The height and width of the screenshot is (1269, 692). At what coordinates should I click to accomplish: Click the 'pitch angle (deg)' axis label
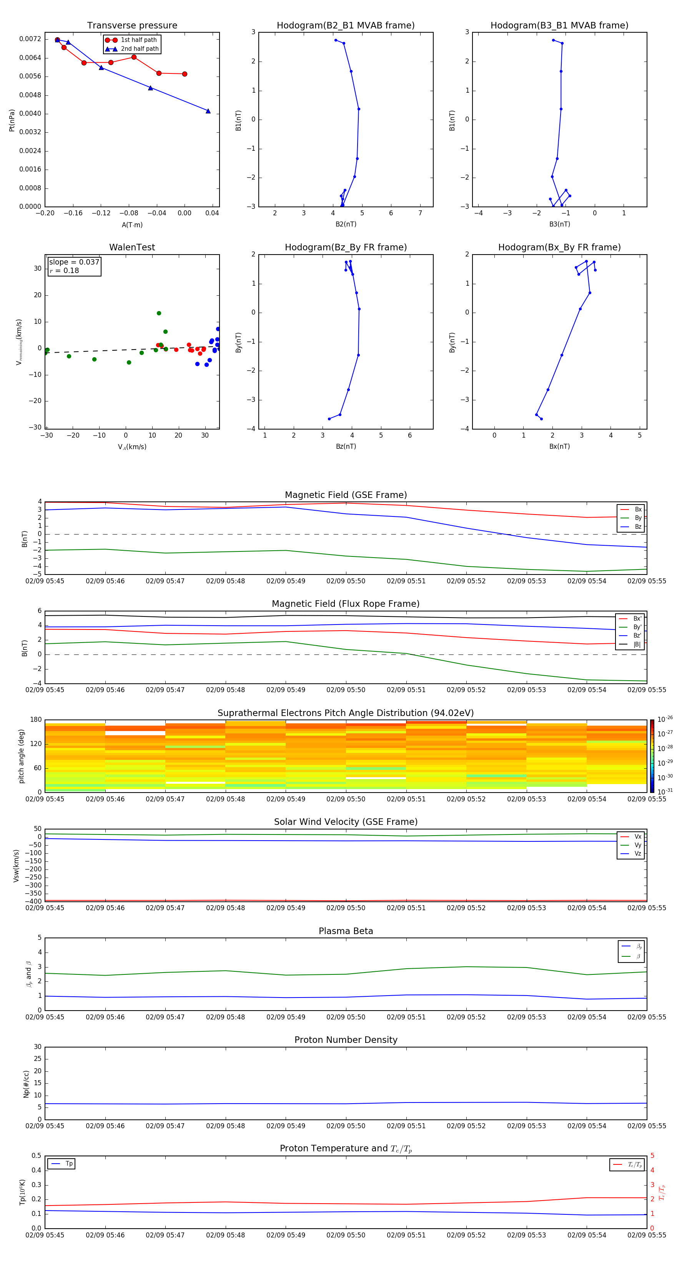(x=21, y=756)
